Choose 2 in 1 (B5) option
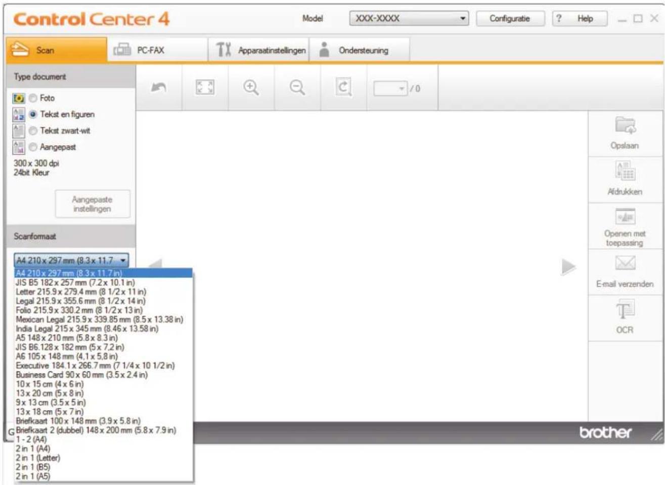Viewport: 665px width, 485px height. coord(104,467)
